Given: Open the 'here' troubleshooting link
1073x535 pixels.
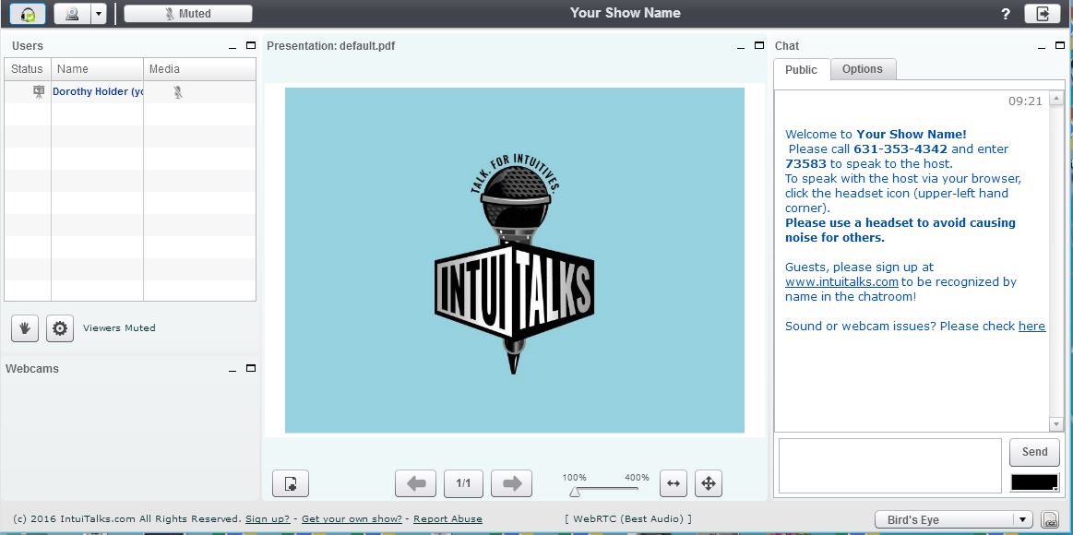Looking at the screenshot, I should 1031,327.
